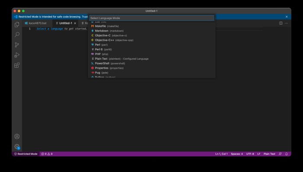Screen dimensions: 303x172
Task: Choose Objective-C language mode
Action: point(151,35)
